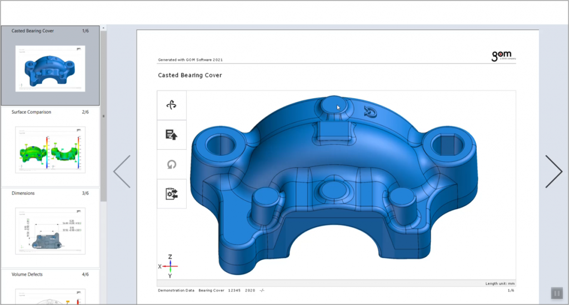Go to the previous report page arrow
Image resolution: width=569 pixels, height=305 pixels.
(x=122, y=171)
